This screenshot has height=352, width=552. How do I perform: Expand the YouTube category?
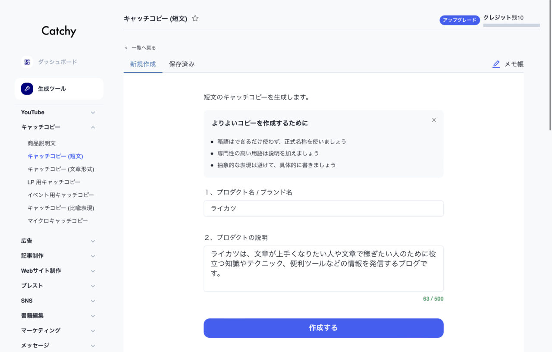[x=93, y=113]
